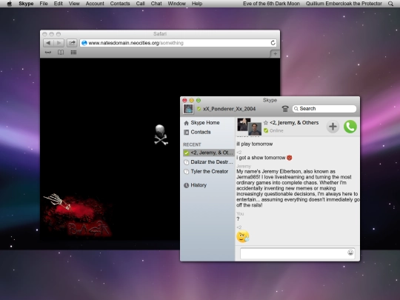Image resolution: width=400 pixels, height=300 pixels.
Task: Focus the Safari address bar
Action: point(179,43)
